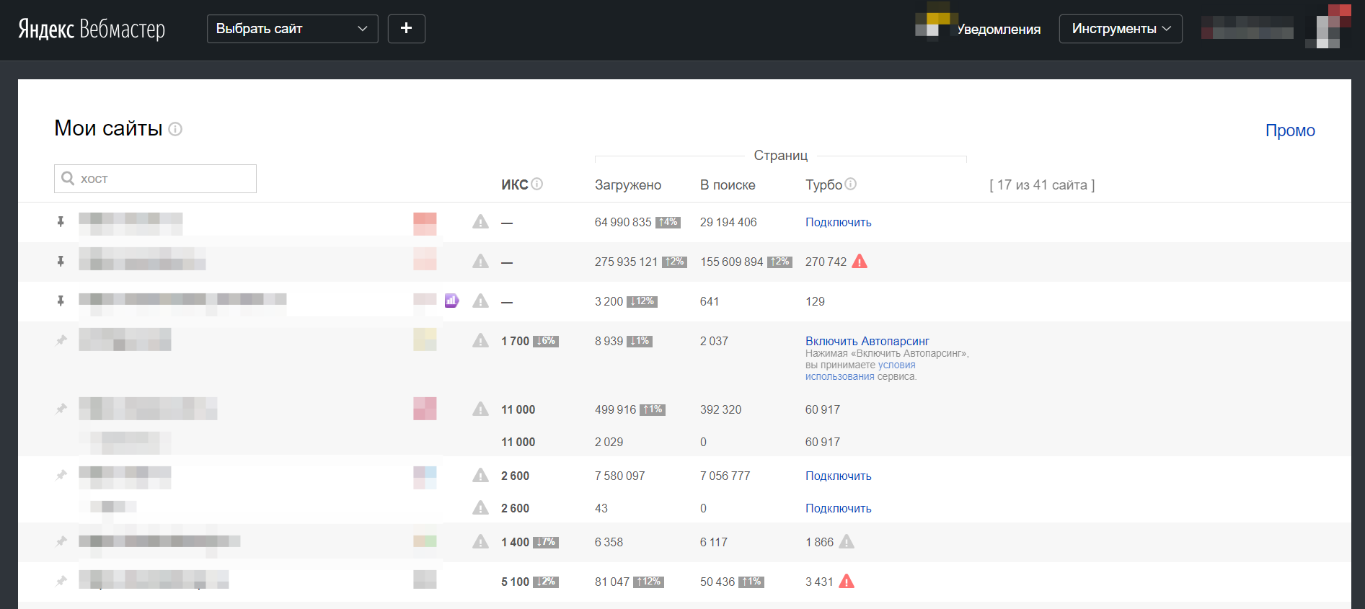Click the purple chart icon in third row
This screenshot has height=609, width=1365.
[452, 301]
